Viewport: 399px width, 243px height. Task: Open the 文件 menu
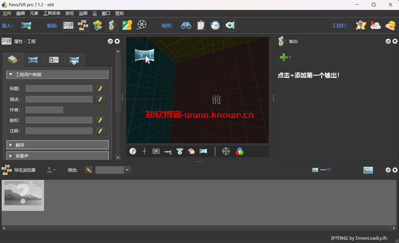[7, 13]
